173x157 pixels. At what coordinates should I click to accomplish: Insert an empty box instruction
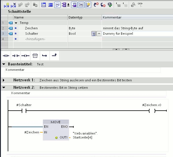(x=35, y=56)
